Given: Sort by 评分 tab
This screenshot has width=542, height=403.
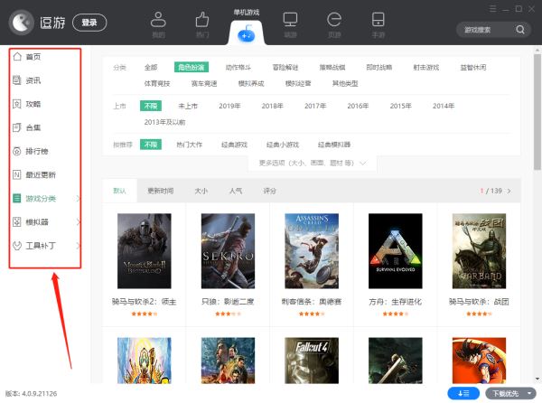Looking at the screenshot, I should coord(269,191).
